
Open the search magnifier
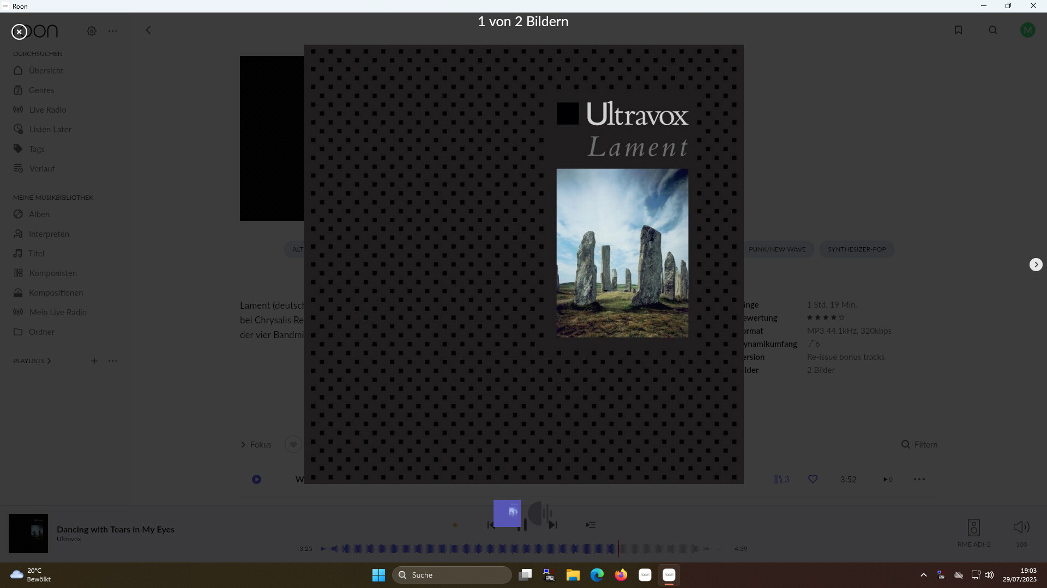click(x=993, y=30)
